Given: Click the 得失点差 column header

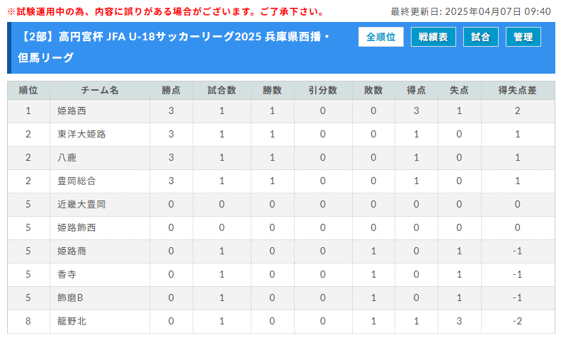Looking at the screenshot, I should click(x=517, y=90).
